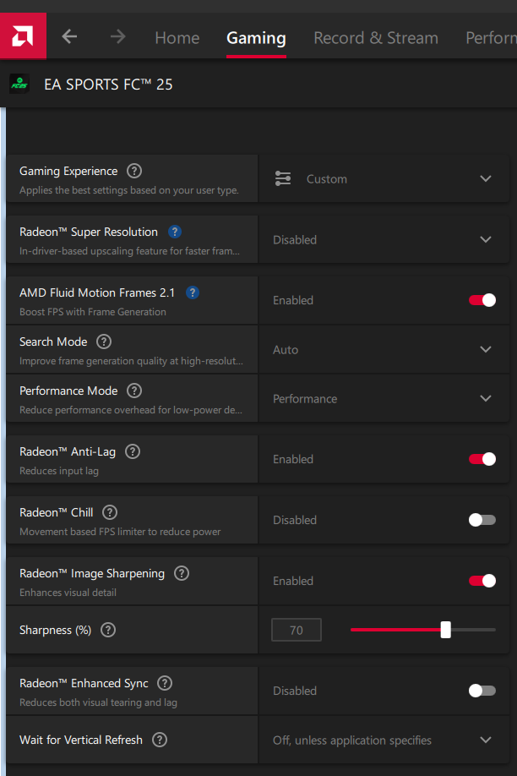Open help for AMD Fluid Motion Frames
Image resolution: width=517 pixels, height=776 pixels.
[193, 292]
